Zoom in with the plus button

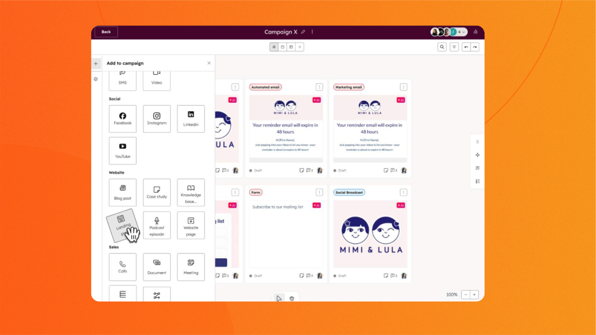pyautogui.click(x=474, y=294)
